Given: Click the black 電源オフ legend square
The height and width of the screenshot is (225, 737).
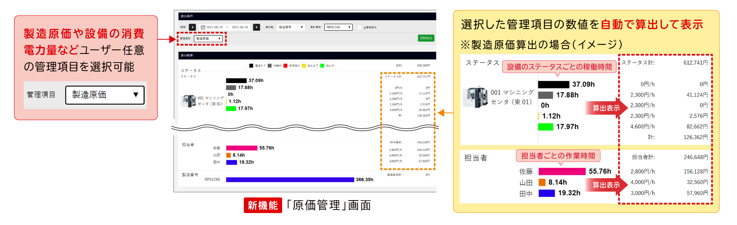Looking at the screenshot, I should pyautogui.click(x=251, y=66).
